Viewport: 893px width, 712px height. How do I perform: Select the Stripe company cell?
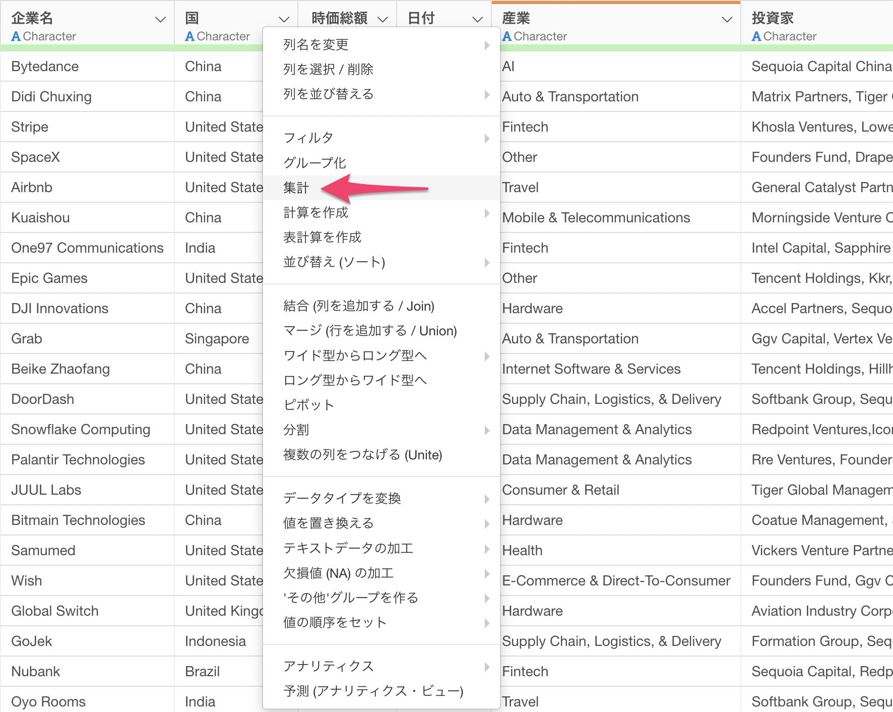coord(87,127)
